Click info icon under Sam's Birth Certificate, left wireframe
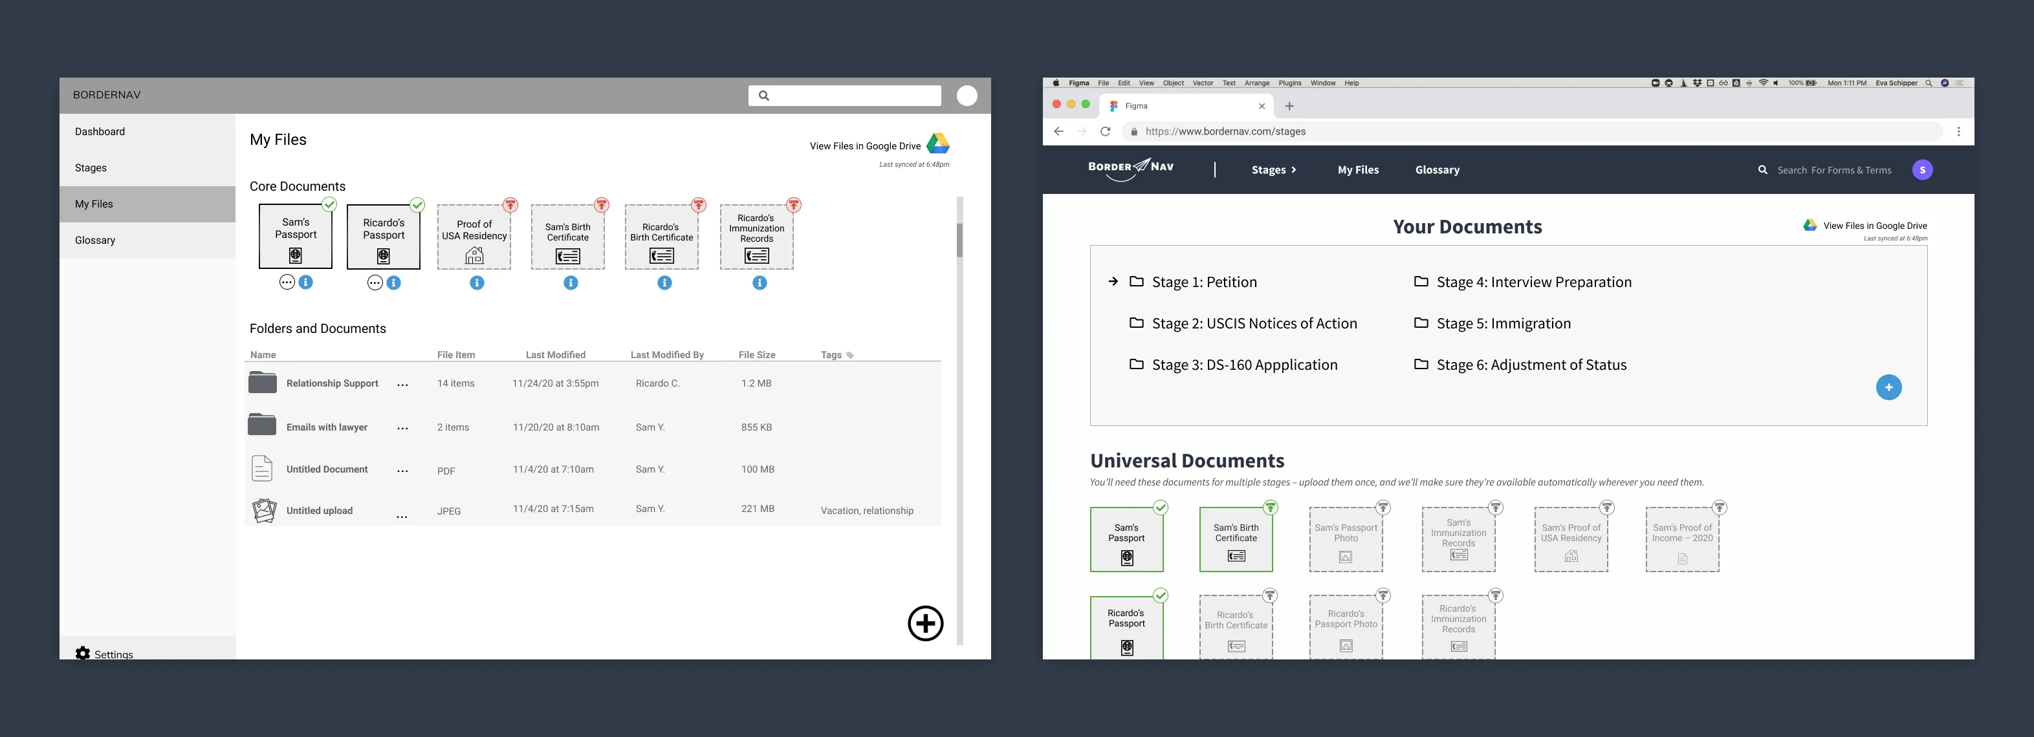This screenshot has height=737, width=2034. pyautogui.click(x=571, y=283)
